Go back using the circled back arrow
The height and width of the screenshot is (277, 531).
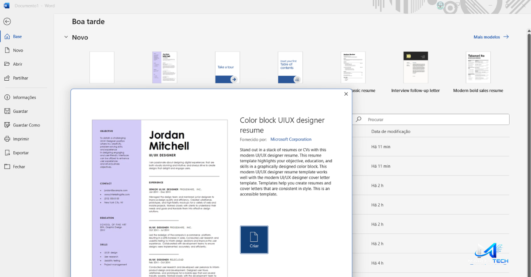(x=7, y=22)
